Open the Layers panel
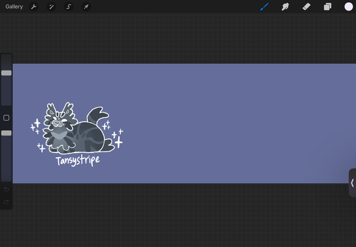 [x=328, y=7]
